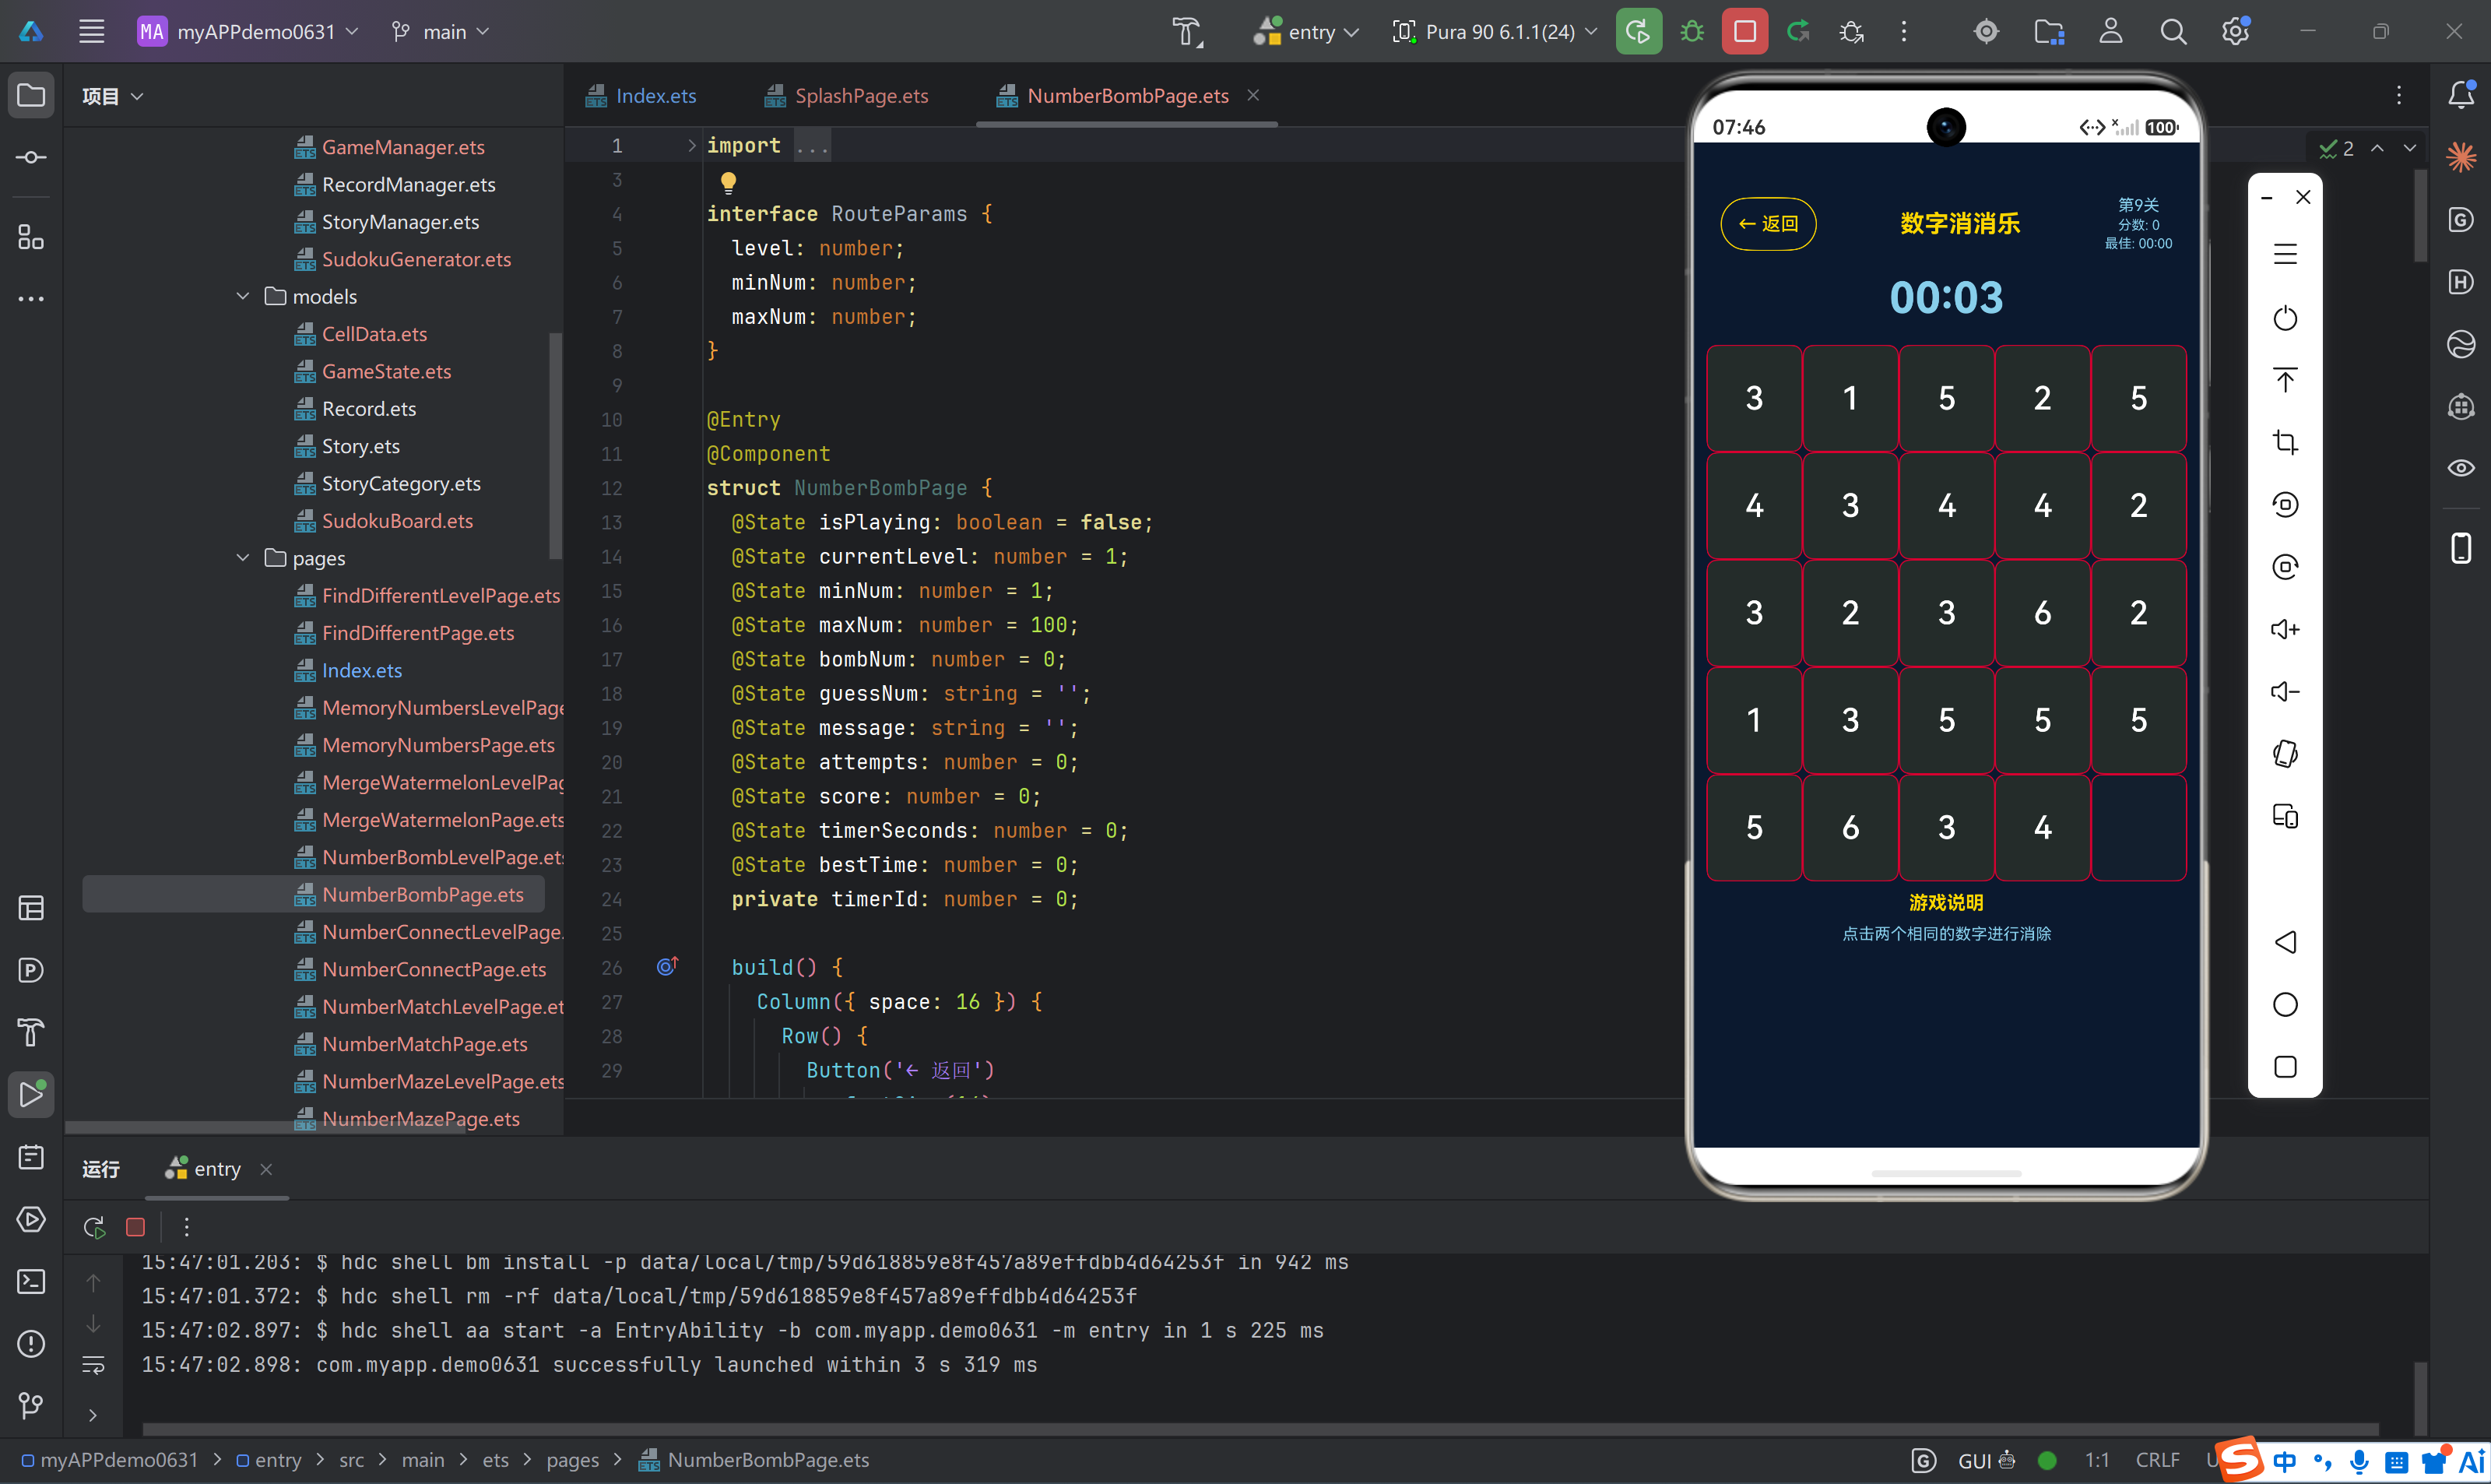Open the account profile icon
The height and width of the screenshot is (1484, 2491).
point(2110,32)
